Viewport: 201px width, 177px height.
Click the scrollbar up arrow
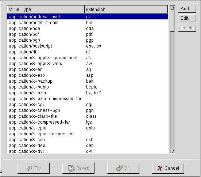(173, 8)
